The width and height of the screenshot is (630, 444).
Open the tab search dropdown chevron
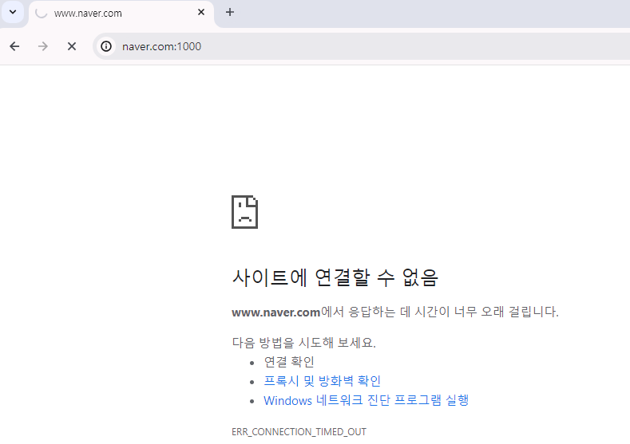pyautogui.click(x=13, y=12)
